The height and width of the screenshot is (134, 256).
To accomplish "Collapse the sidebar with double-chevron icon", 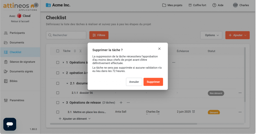I will pos(36,5).
